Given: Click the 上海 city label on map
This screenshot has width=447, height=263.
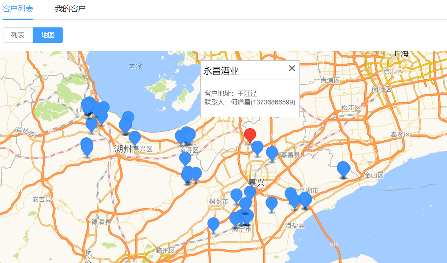Looking at the screenshot, I should tap(400, 54).
